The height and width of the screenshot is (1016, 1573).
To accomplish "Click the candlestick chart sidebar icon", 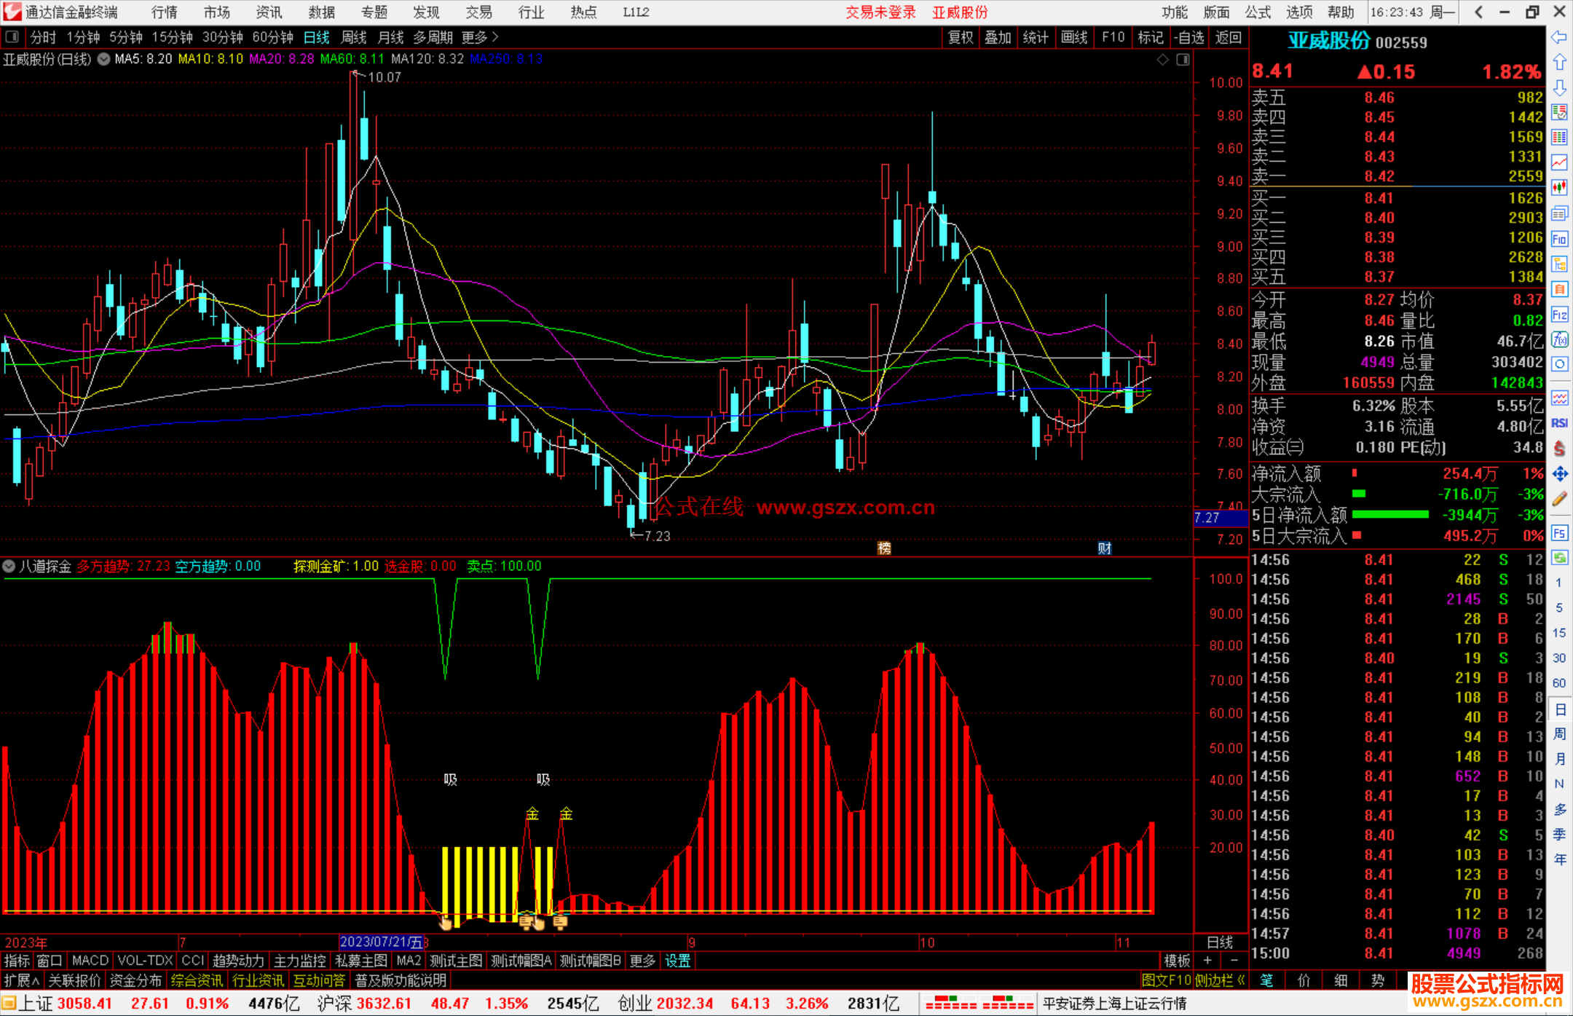I will [1559, 188].
